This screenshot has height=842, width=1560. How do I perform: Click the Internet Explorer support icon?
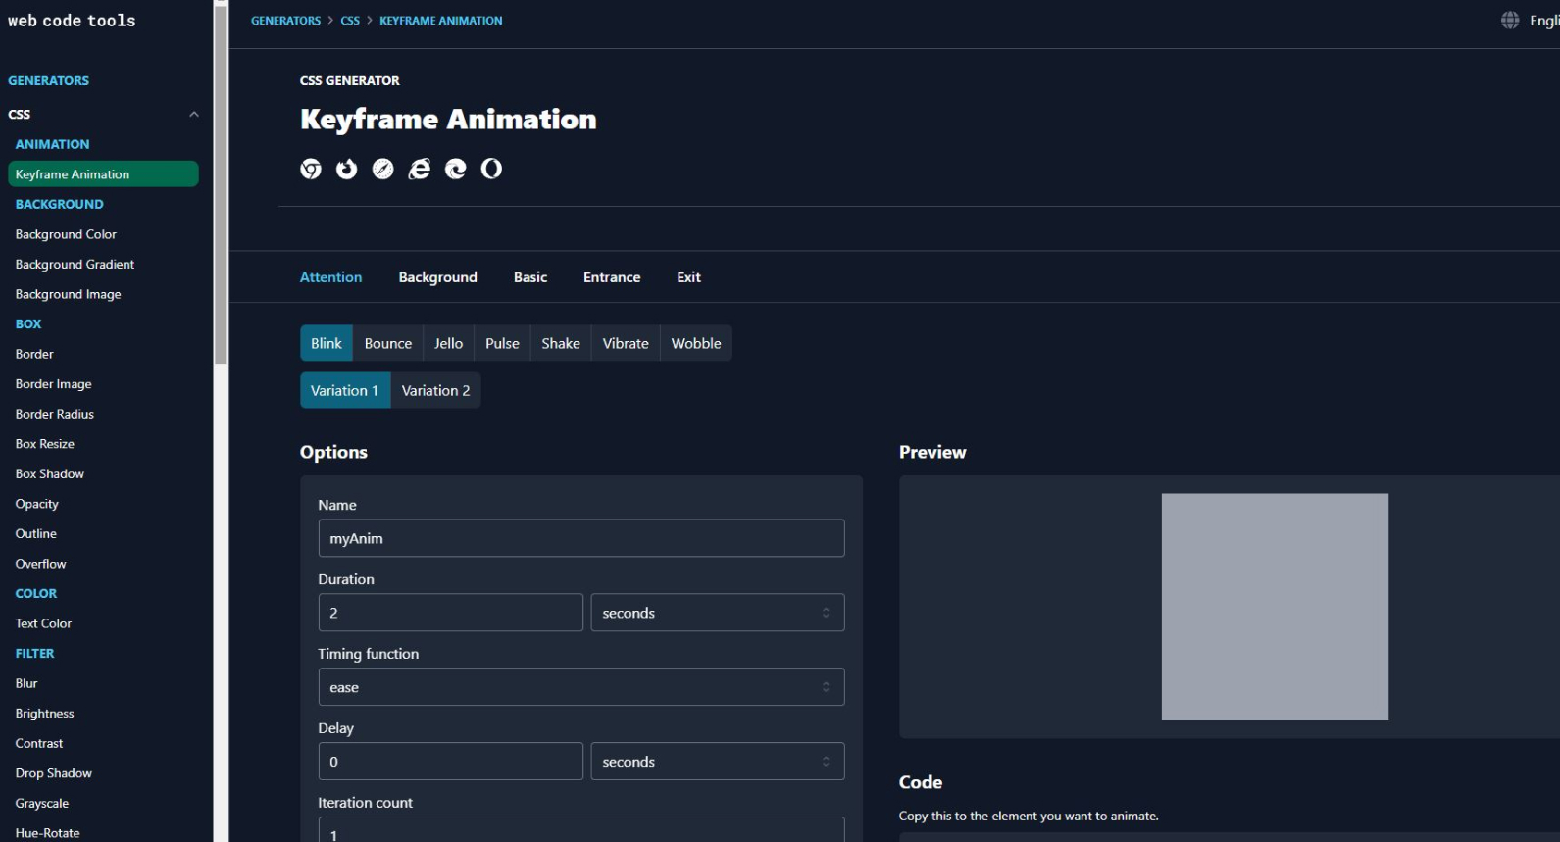[420, 169]
